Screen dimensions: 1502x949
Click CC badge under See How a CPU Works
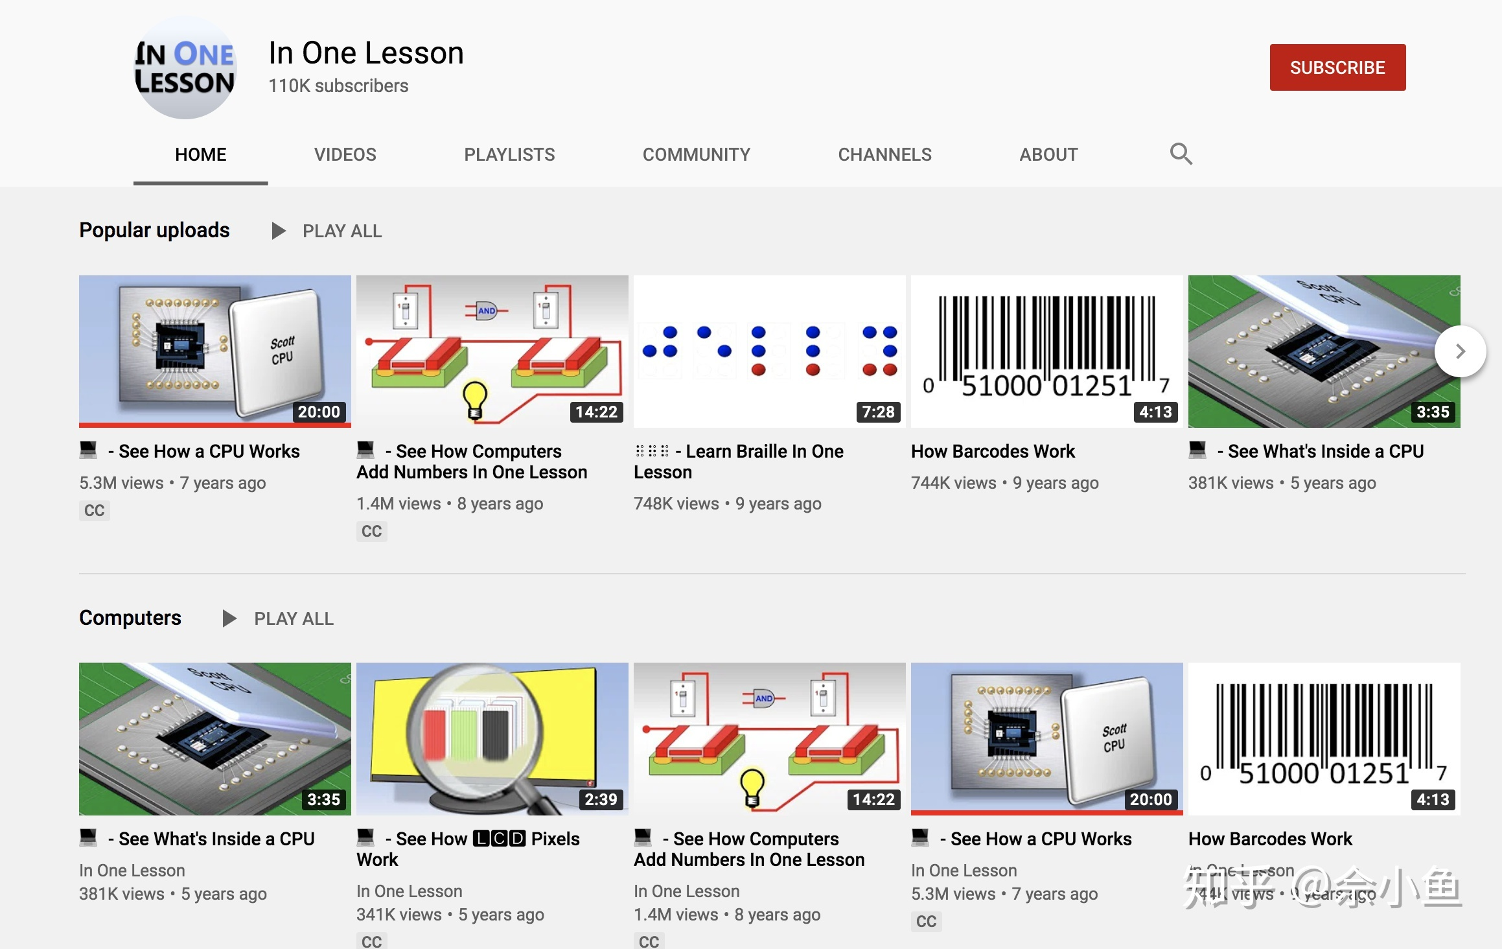point(95,511)
